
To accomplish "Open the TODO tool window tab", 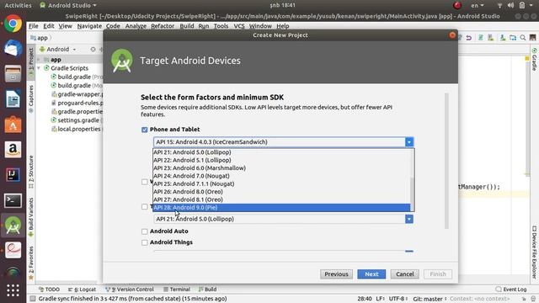I will pyautogui.click(x=49, y=290).
